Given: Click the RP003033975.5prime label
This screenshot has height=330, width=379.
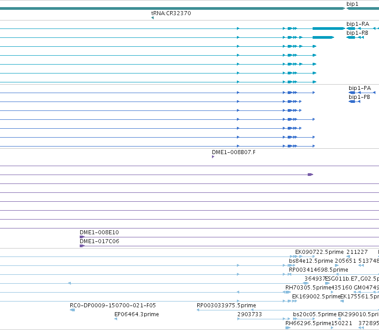Looking at the screenshot, I should pyautogui.click(x=226, y=306).
